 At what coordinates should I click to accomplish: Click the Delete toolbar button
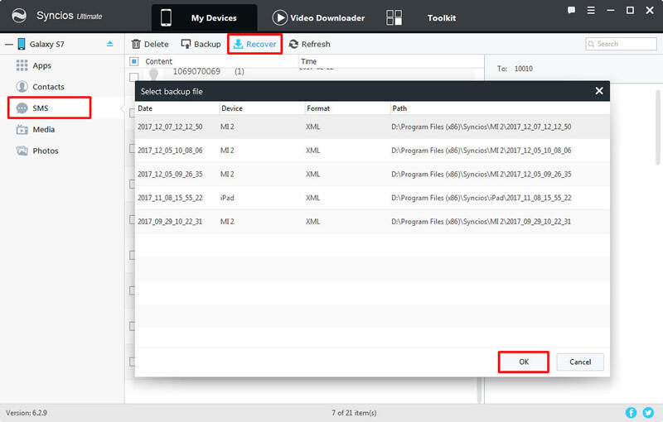click(x=150, y=44)
